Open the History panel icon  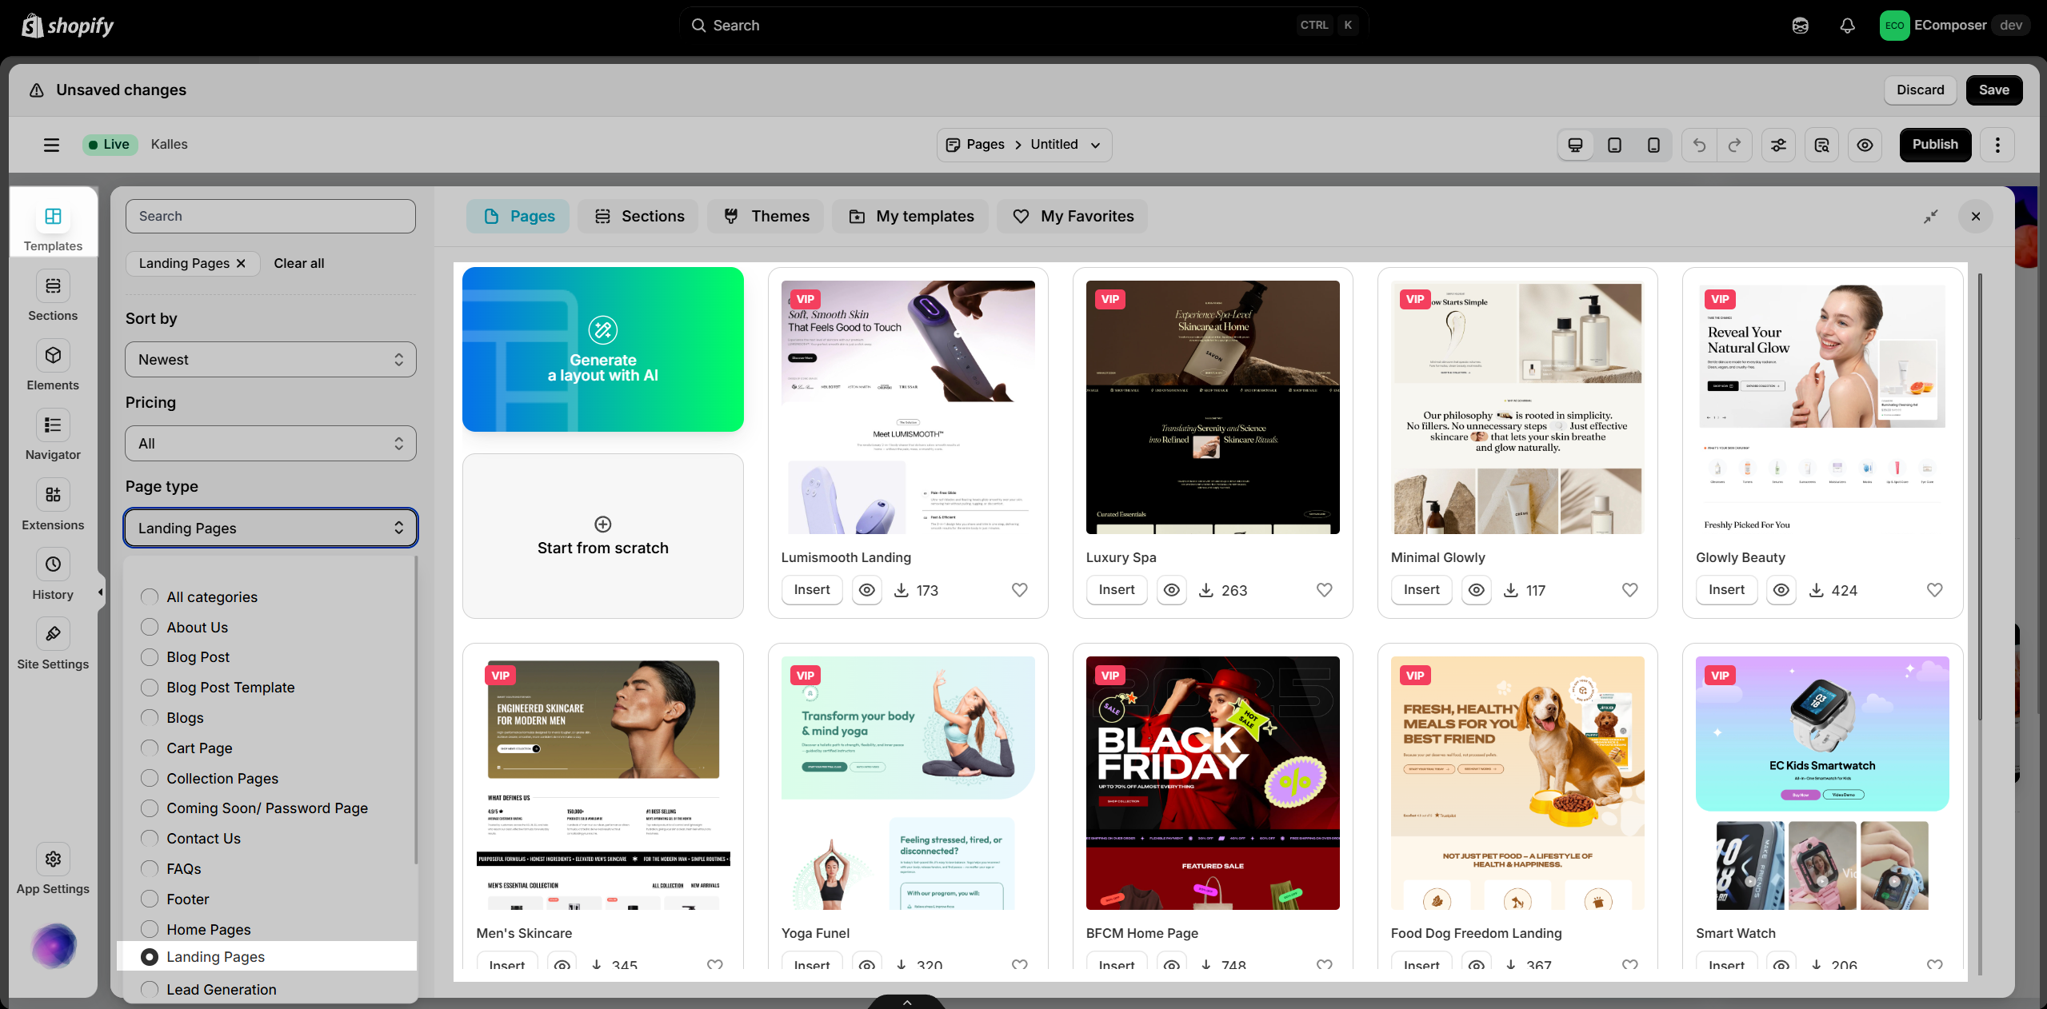point(53,564)
